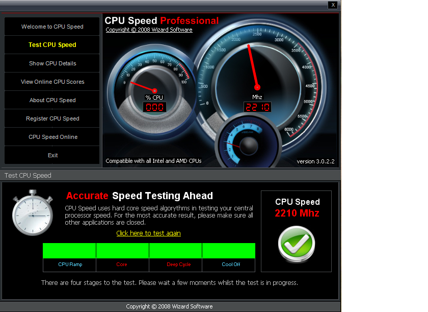This screenshot has width=428, height=312.
Task: Click the % CPU digital readout 000
Action: click(154, 107)
